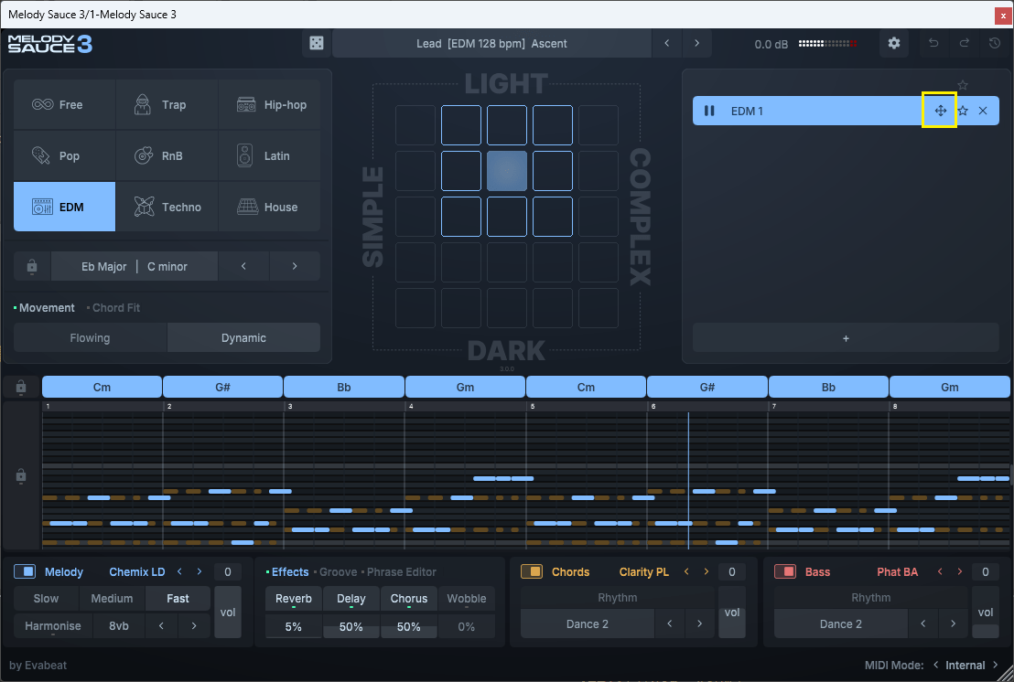The width and height of the screenshot is (1014, 682).
Task: Click the undo arrow icon
Action: 933,43
